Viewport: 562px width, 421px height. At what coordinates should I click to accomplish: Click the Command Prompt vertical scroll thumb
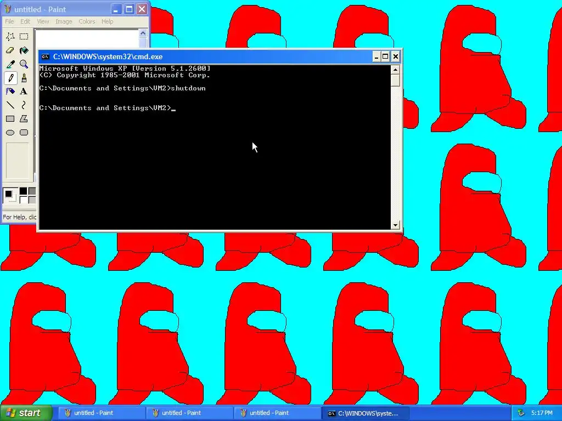click(395, 80)
